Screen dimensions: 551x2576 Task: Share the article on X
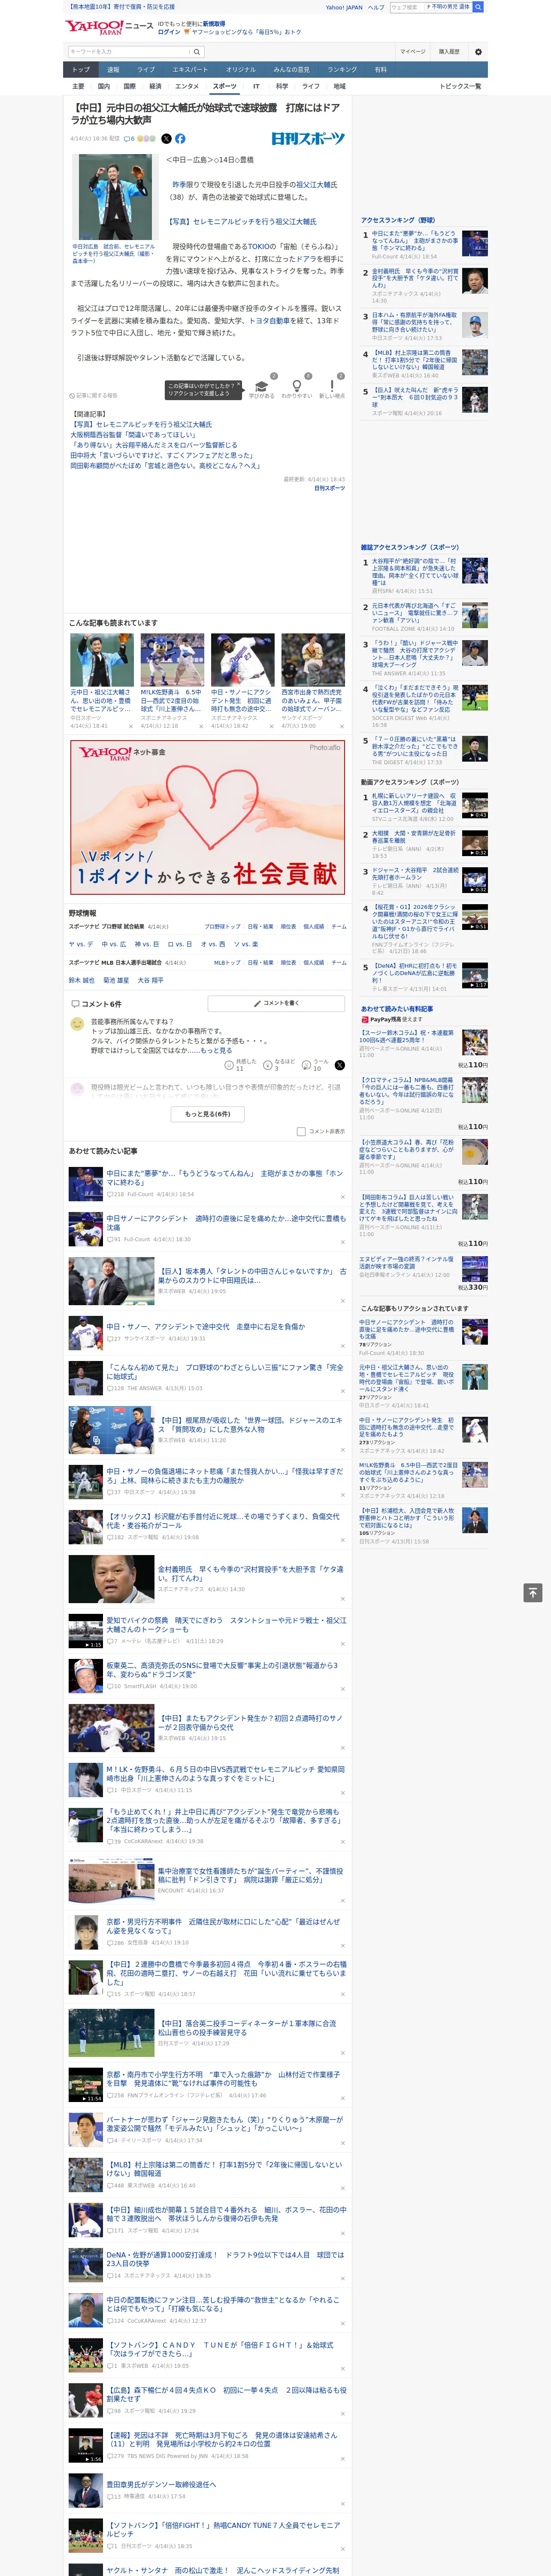click(166, 139)
